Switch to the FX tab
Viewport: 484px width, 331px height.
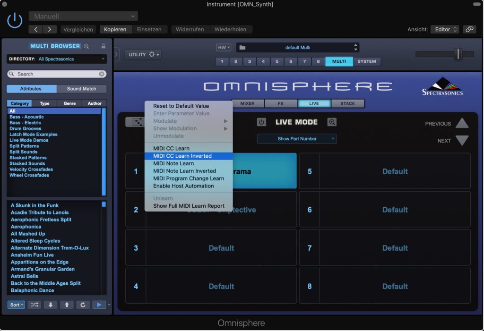tap(281, 103)
